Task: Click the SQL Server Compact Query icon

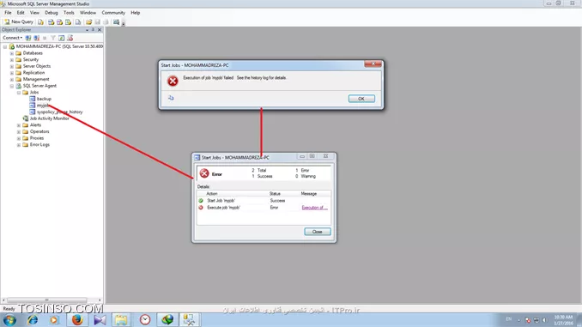Action: tap(78, 22)
